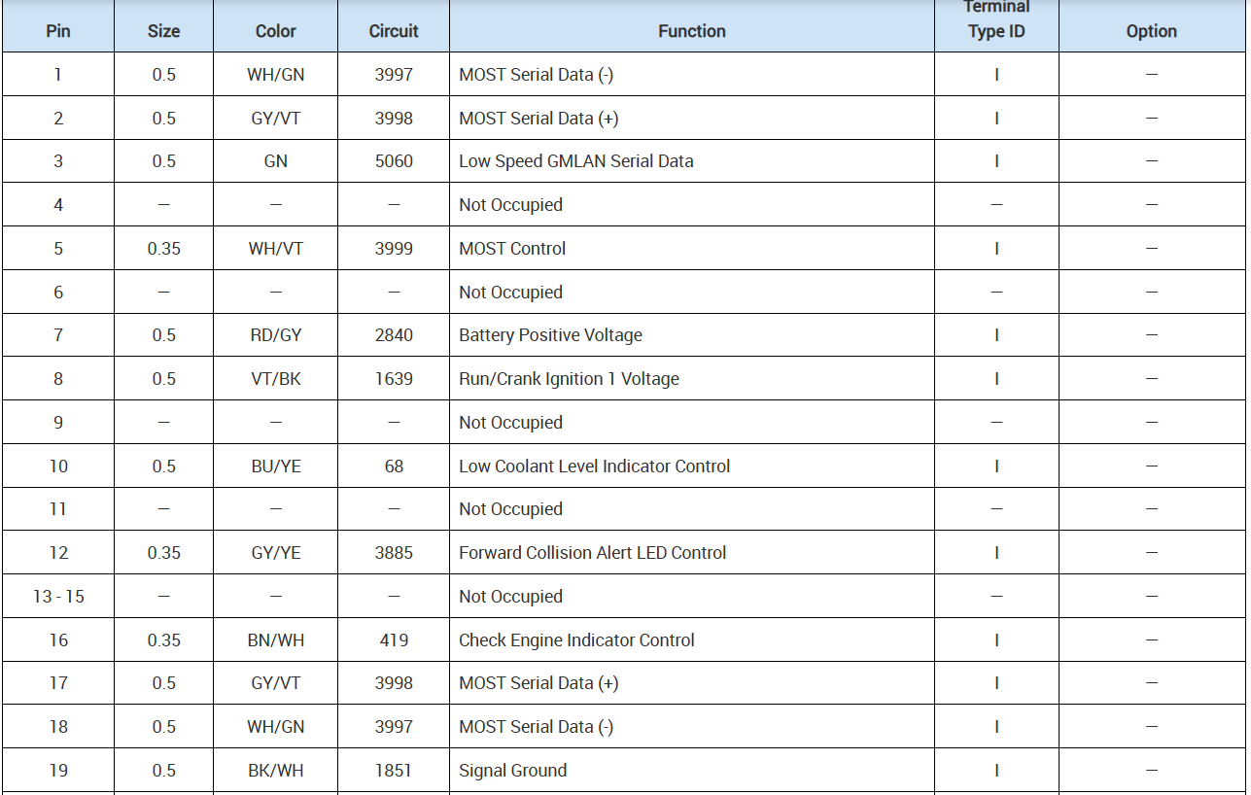Viewport: 1251px width, 795px height.
Task: Click the Battery Positive Voltage cell
Action: click(550, 335)
